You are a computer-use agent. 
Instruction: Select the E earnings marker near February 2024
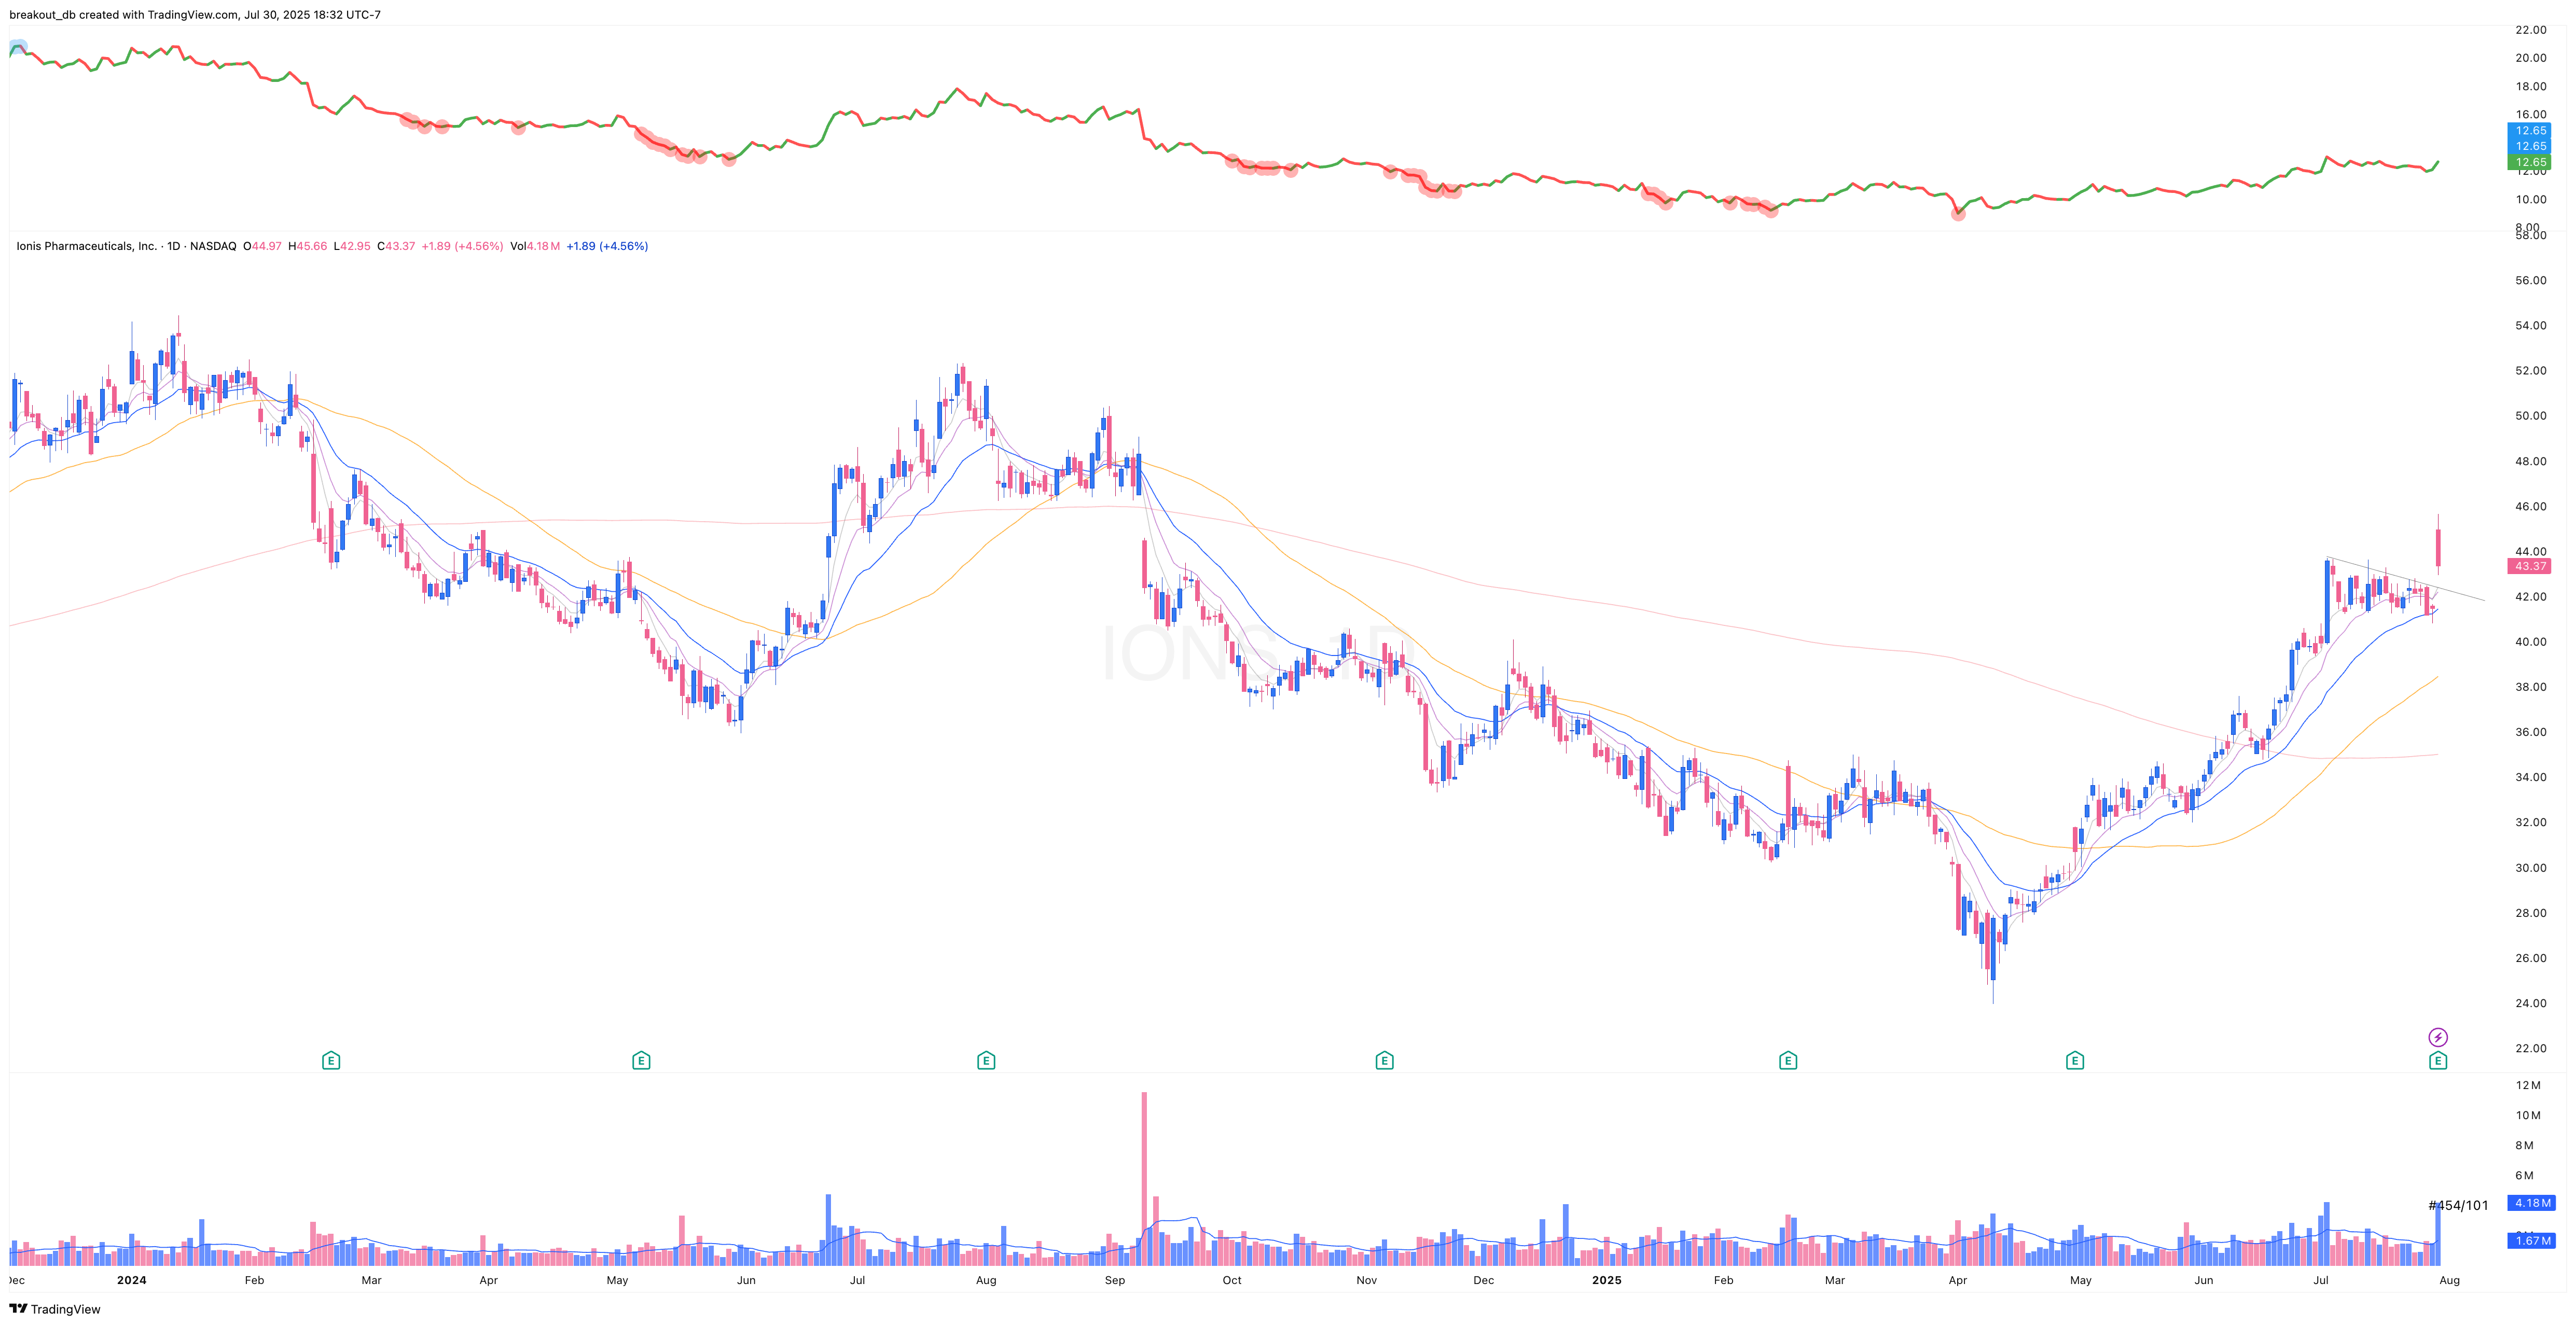(x=331, y=1060)
